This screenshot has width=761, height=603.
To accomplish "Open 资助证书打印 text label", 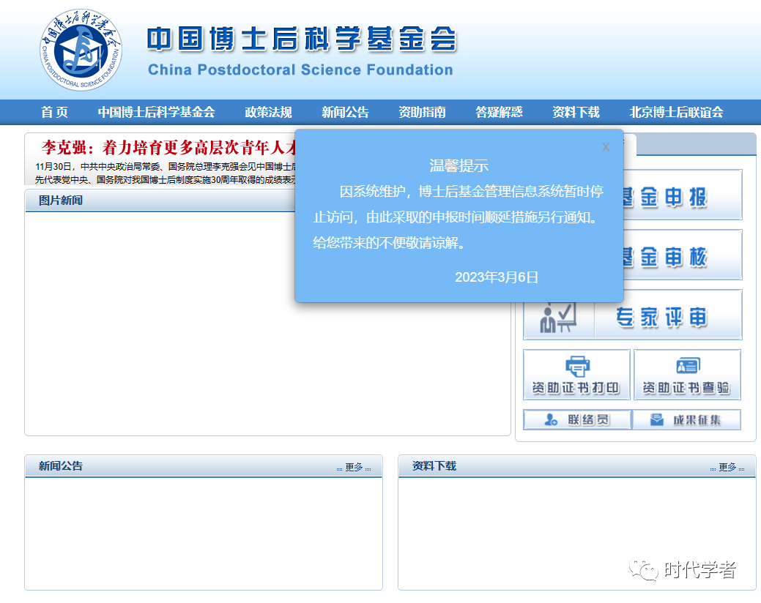I will [576, 388].
